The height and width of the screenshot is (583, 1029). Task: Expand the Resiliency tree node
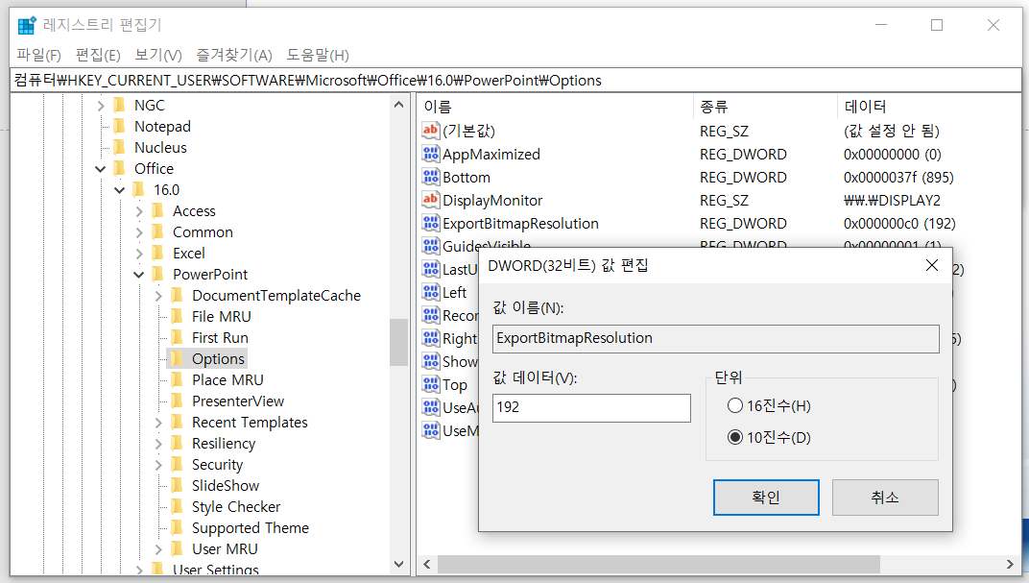158,444
